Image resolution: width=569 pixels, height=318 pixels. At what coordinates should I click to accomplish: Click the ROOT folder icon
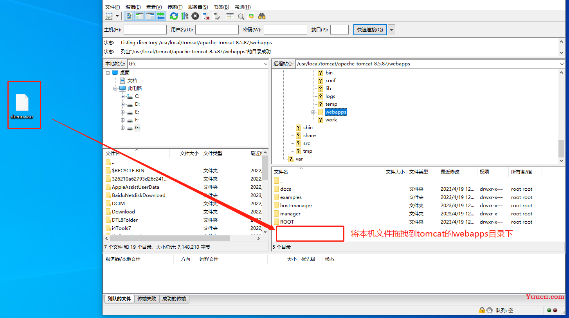(276, 222)
